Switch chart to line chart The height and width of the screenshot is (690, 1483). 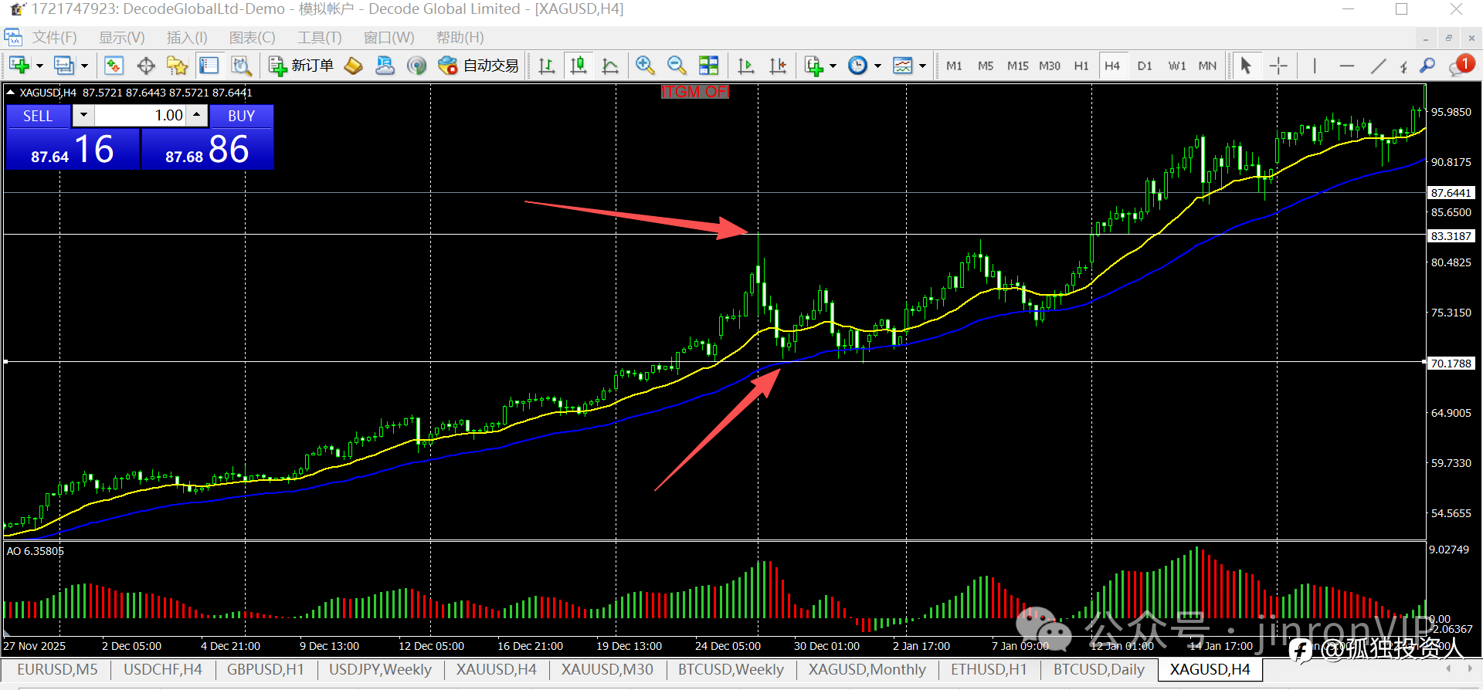[609, 66]
